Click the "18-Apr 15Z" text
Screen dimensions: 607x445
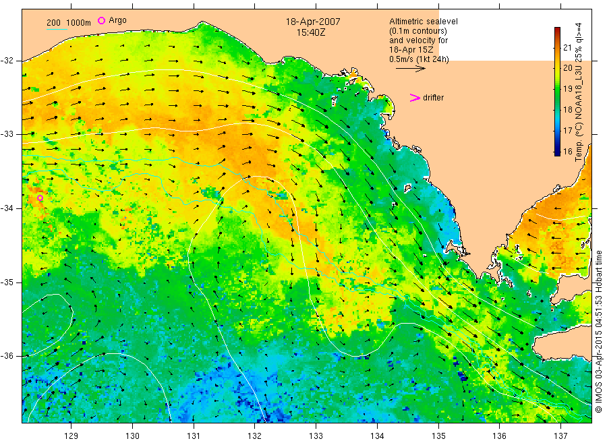click(411, 49)
